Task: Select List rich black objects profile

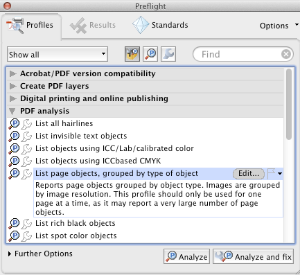Action: click(75, 223)
